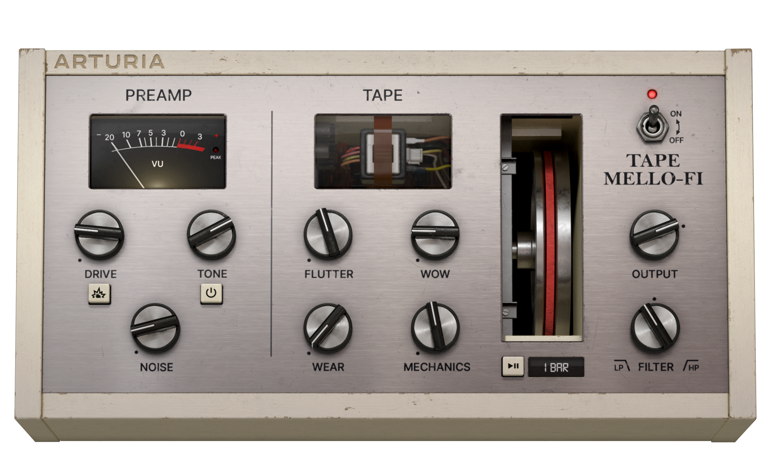Screen dimensions: 770x476
Task: Click the Wow knob
Action: coord(435,235)
